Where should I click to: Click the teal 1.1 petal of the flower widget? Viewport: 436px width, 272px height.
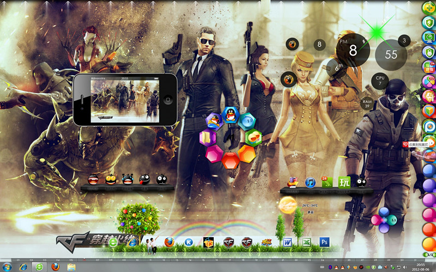tap(392, 220)
